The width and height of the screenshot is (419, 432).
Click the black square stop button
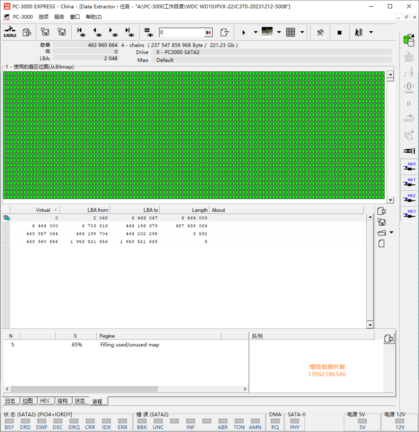click(339, 32)
